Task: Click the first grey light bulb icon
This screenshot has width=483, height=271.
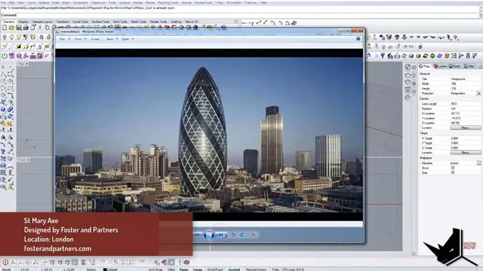Action: pyautogui.click(x=5, y=37)
